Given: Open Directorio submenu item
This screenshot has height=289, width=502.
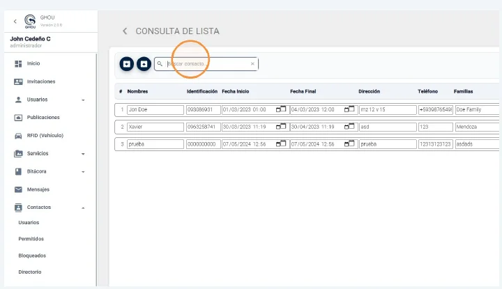Looking at the screenshot, I should [x=30, y=272].
